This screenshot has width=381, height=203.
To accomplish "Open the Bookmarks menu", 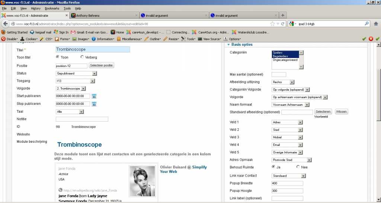I will [52, 8].
